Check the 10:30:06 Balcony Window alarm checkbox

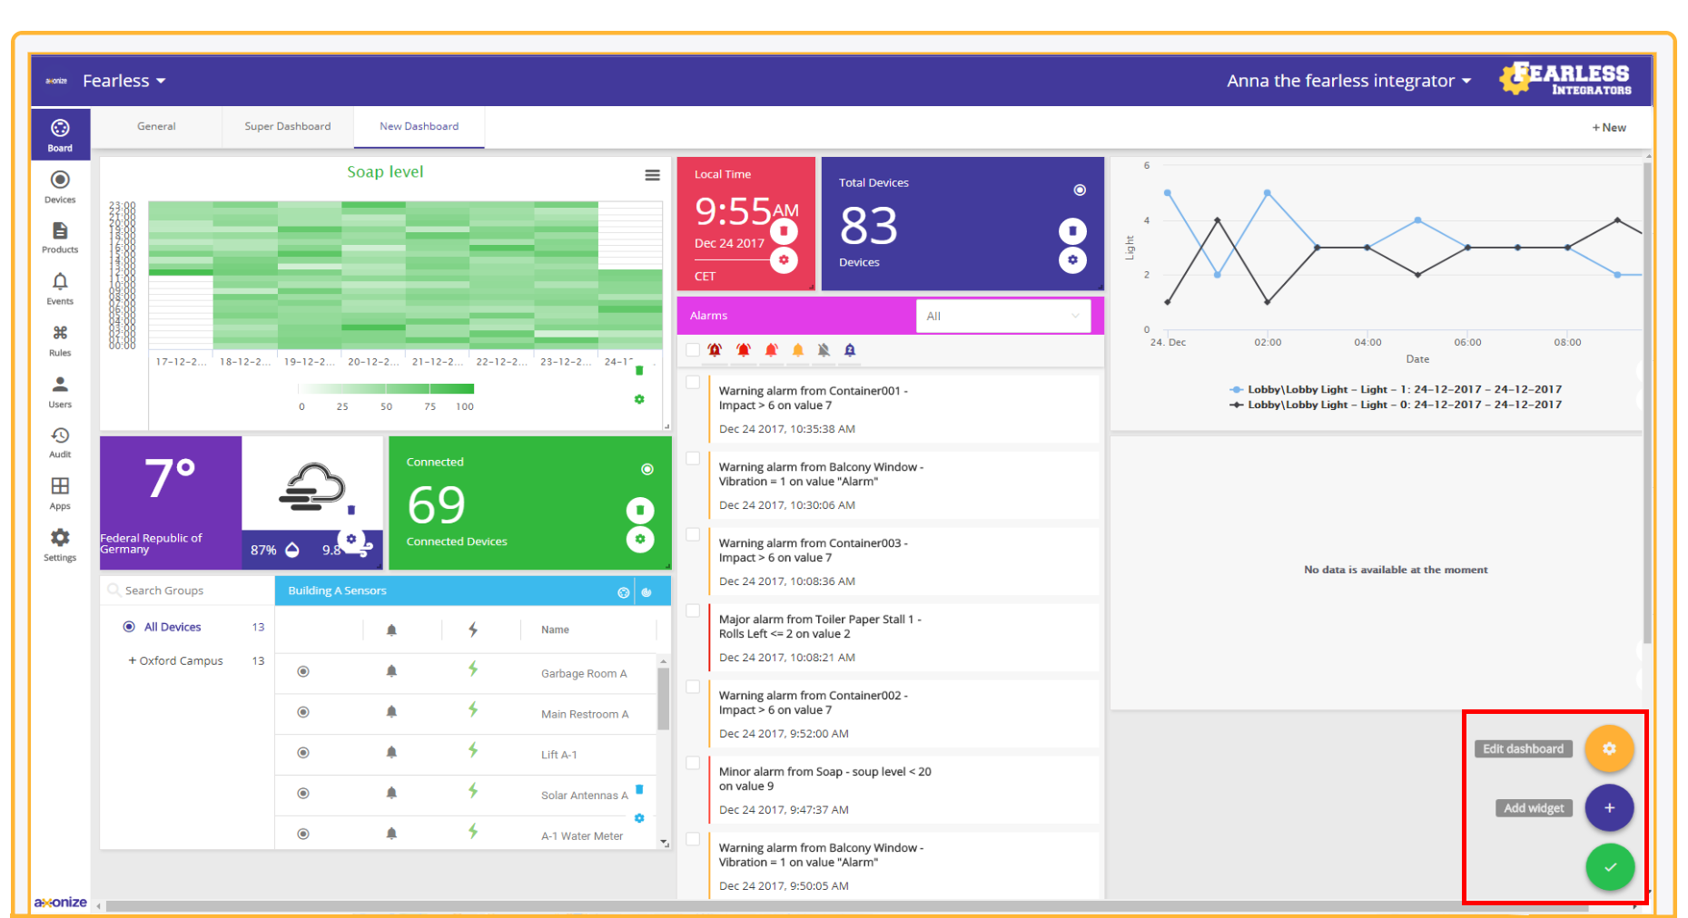click(x=693, y=459)
